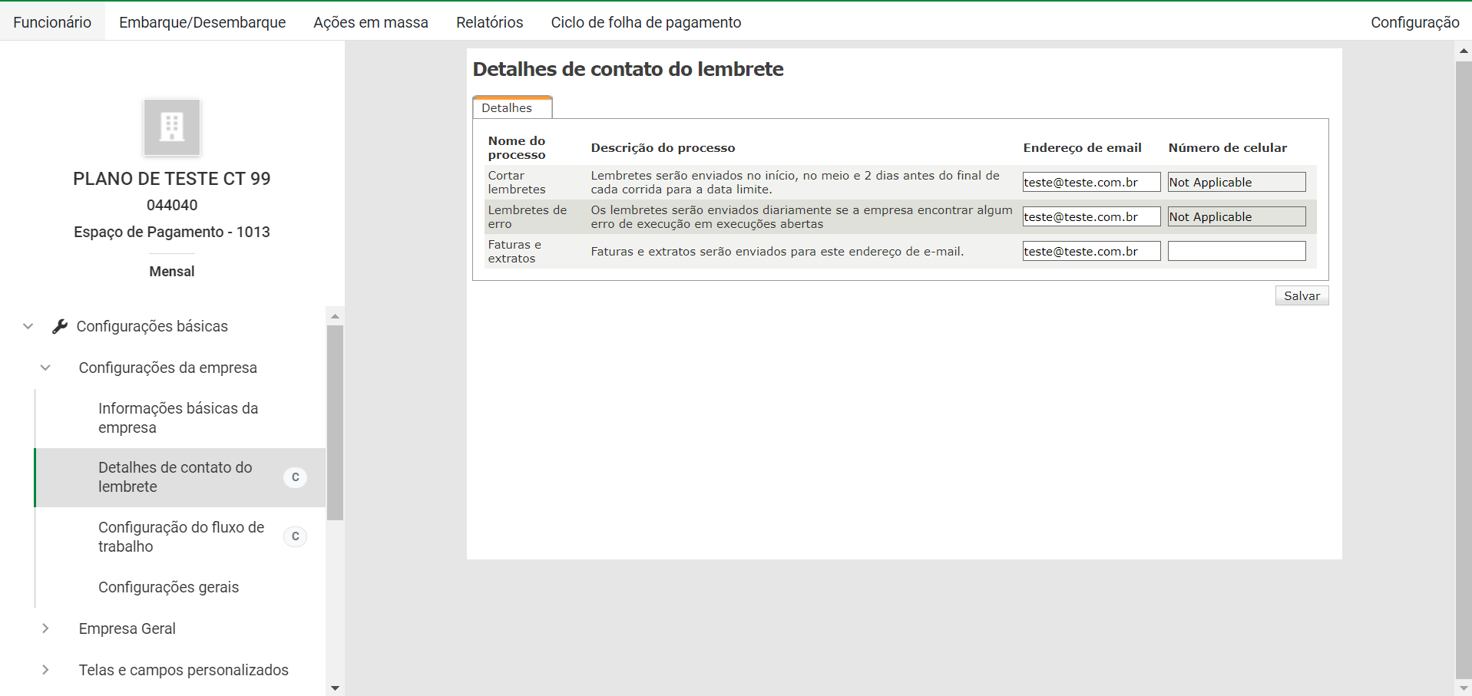Image resolution: width=1472 pixels, height=696 pixels.
Task: Click the company building avatar icon
Action: 172,127
